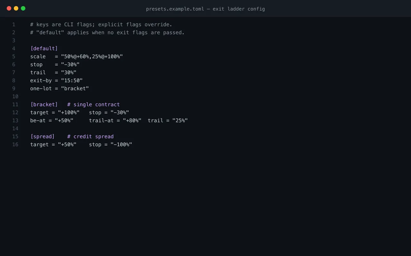Image resolution: width=411 pixels, height=256 pixels.
Task: Click the stop key under [default]
Action: click(36, 65)
